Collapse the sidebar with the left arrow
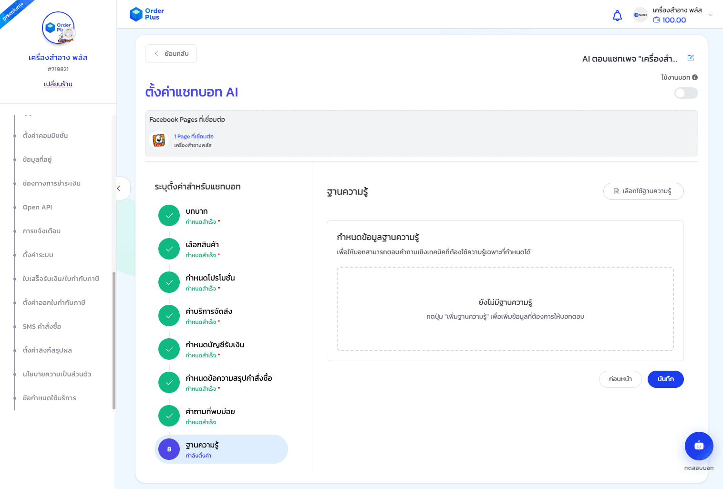This screenshot has height=489, width=723. coord(119,188)
